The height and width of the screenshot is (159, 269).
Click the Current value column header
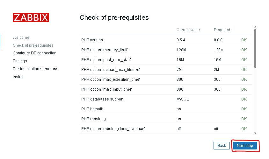point(188,30)
